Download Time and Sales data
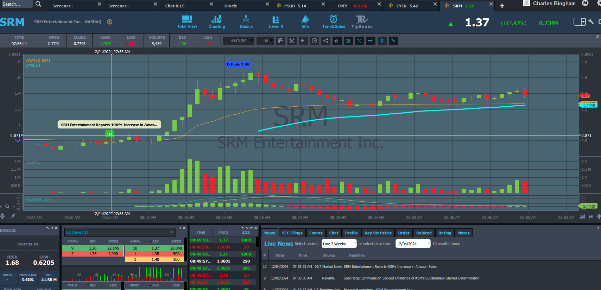 pos(243,228)
